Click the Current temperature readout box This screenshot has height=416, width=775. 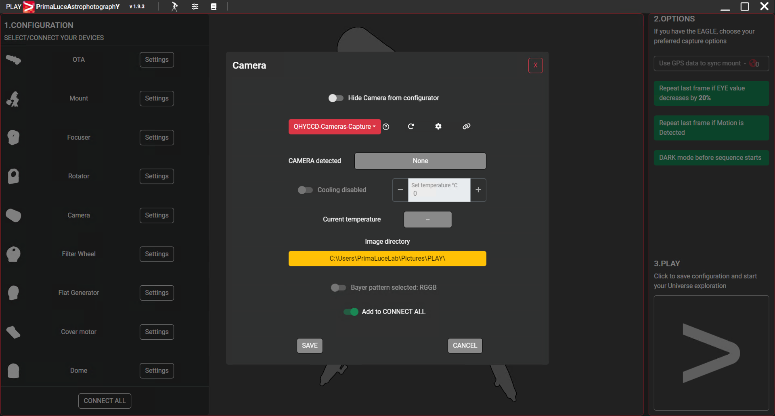[428, 219]
